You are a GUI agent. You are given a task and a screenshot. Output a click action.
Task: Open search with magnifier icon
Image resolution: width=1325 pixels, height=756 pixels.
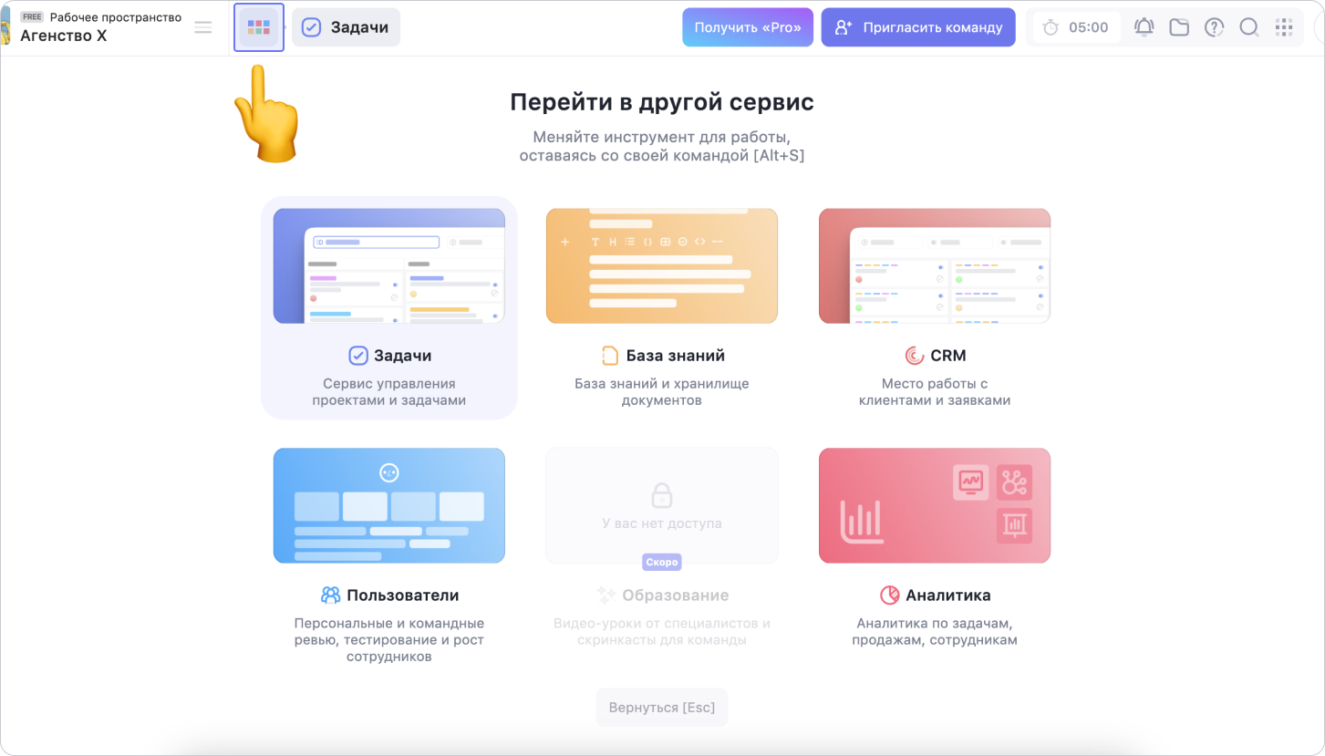[1249, 27]
